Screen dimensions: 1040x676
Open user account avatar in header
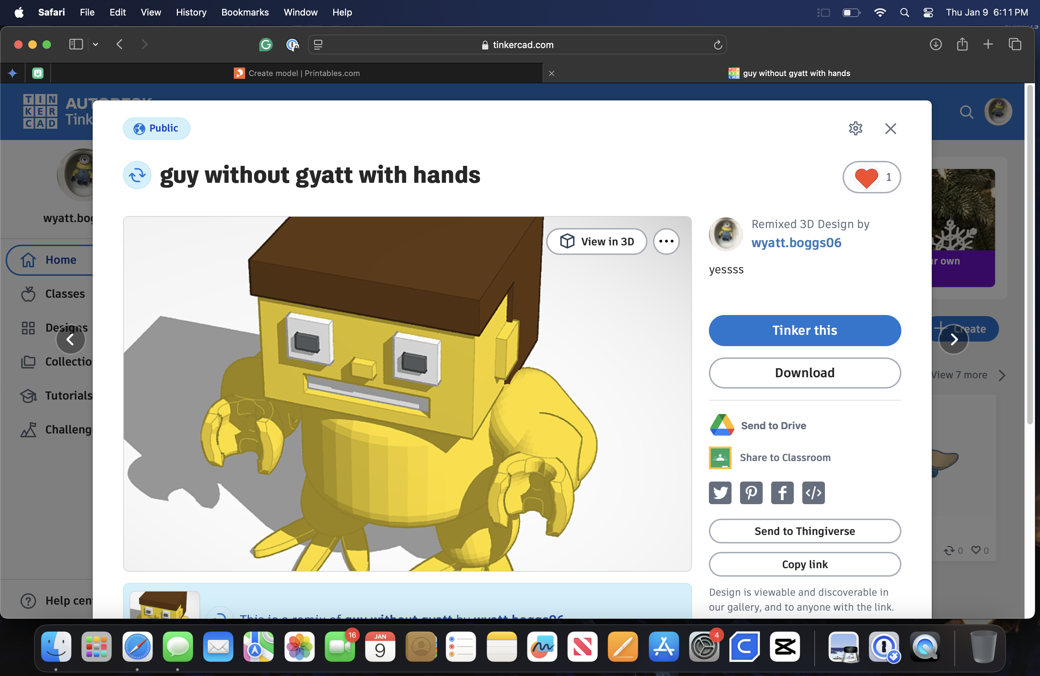pyautogui.click(x=998, y=111)
